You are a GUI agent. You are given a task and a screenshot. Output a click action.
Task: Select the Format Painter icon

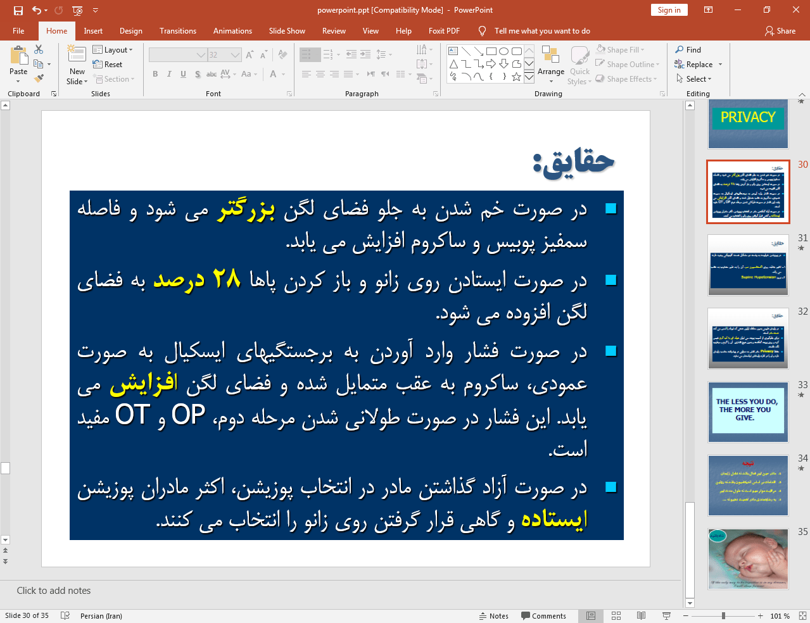[x=38, y=79]
